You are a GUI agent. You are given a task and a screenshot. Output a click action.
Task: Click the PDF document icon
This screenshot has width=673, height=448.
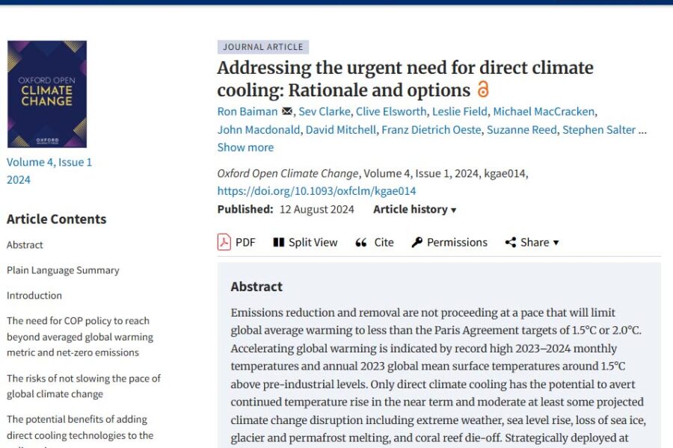224,242
